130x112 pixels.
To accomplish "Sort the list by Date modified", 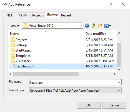I will coord(96,34).
